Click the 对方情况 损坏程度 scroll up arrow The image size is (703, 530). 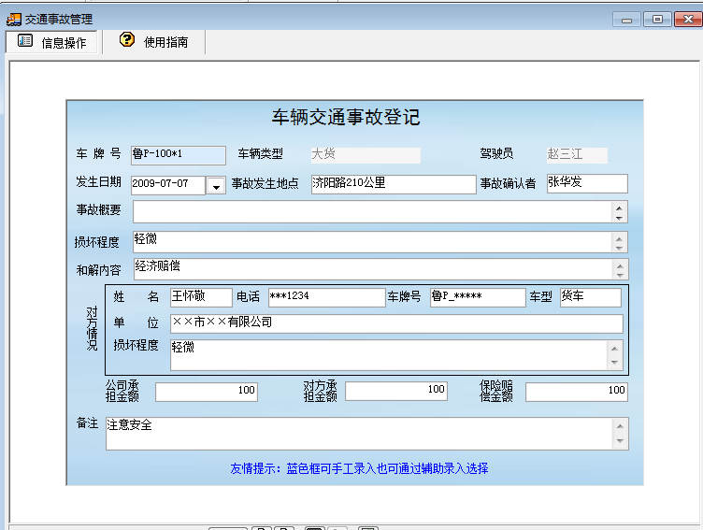[615, 349]
